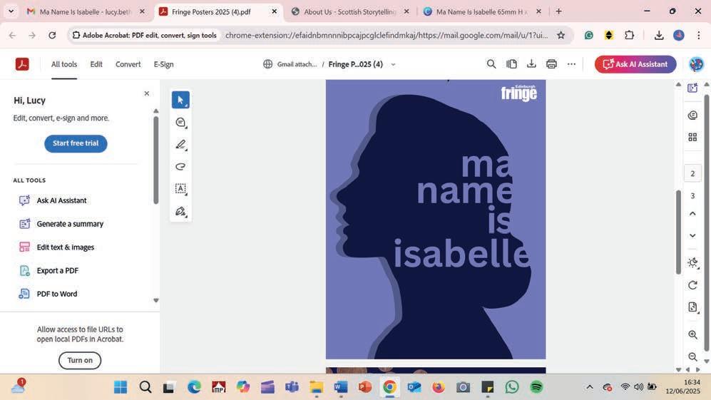Click the document vertical scrollbar thumb

pyautogui.click(x=678, y=232)
